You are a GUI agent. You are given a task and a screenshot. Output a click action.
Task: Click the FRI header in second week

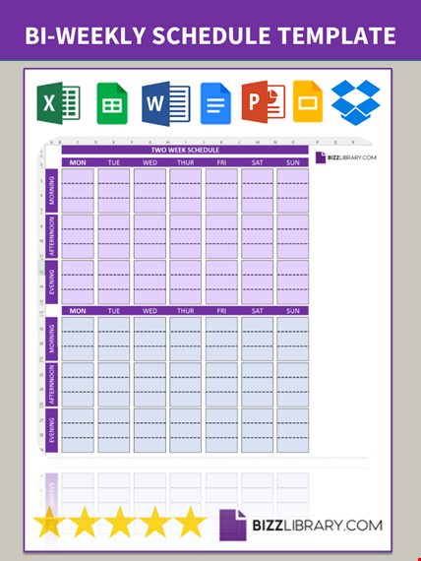click(221, 311)
